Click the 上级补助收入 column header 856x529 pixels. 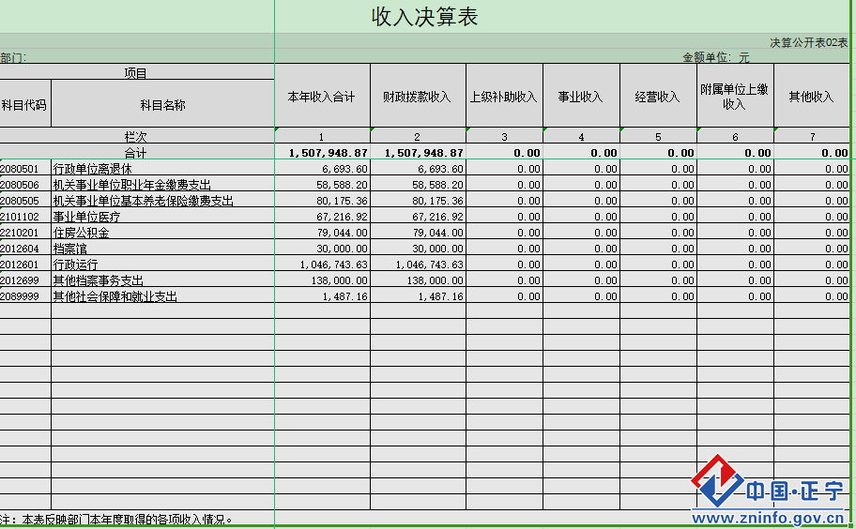pos(503,97)
